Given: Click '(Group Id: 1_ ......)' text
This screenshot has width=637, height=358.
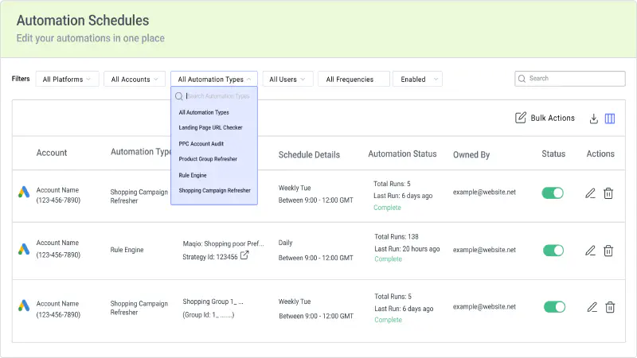Looking at the screenshot, I should 209,314.
